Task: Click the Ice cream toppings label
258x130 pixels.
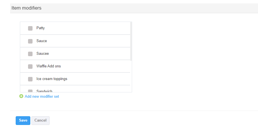Action: 52,79
